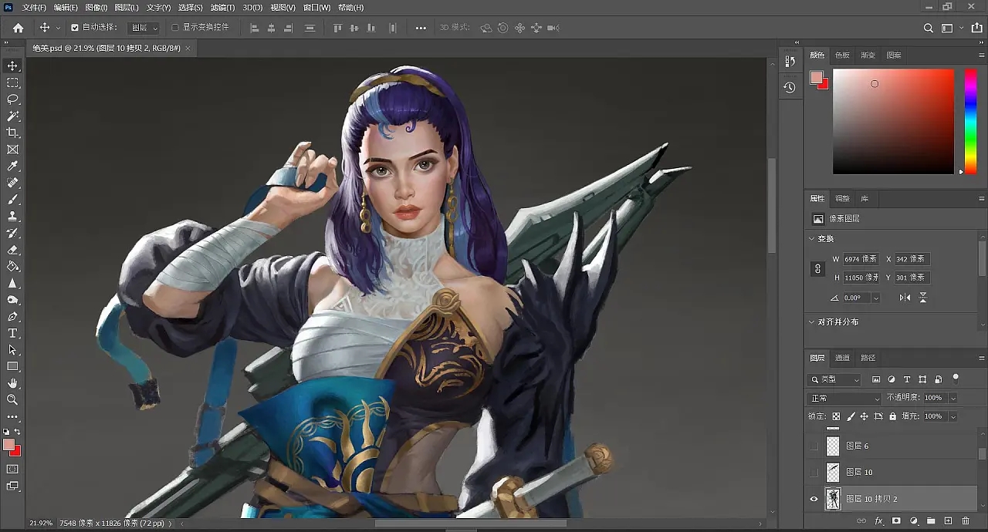Switch to the 通道 tab

click(842, 358)
